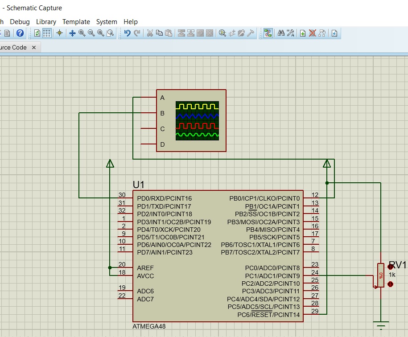This screenshot has width=408, height=337.
Task: Open the Template menu
Action: pos(76,21)
